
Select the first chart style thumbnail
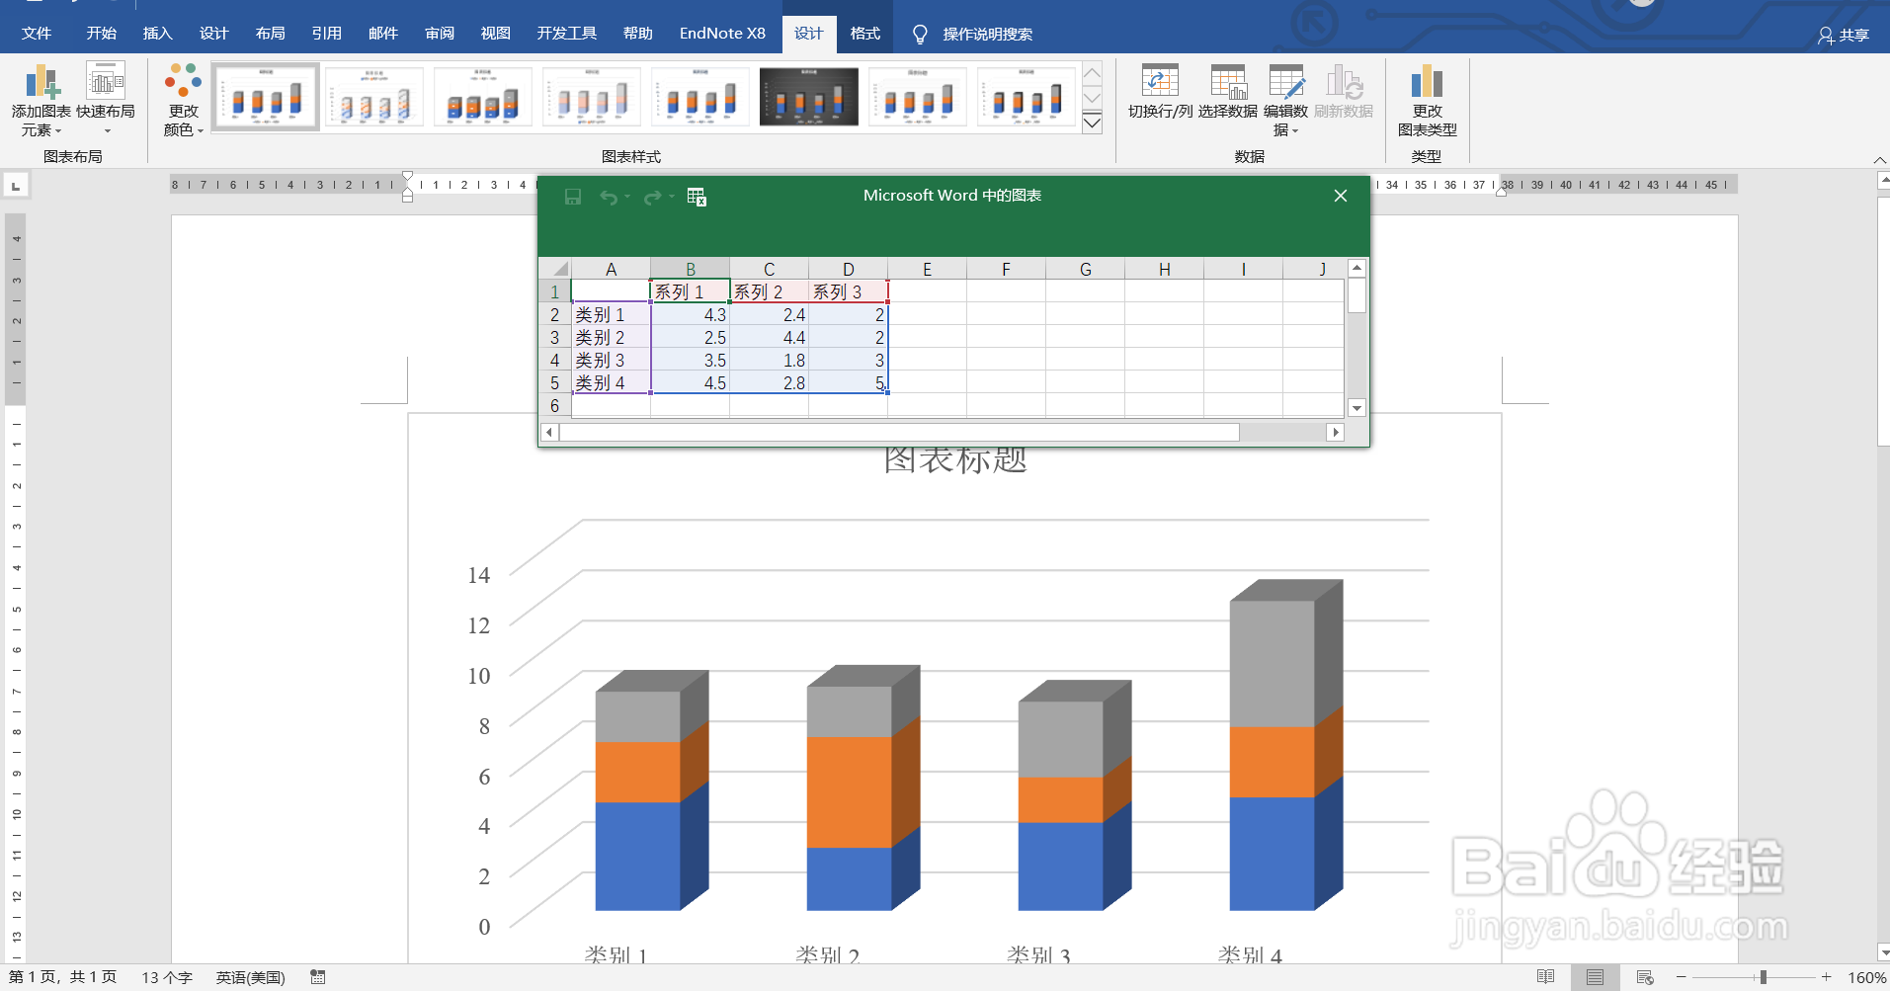[266, 97]
